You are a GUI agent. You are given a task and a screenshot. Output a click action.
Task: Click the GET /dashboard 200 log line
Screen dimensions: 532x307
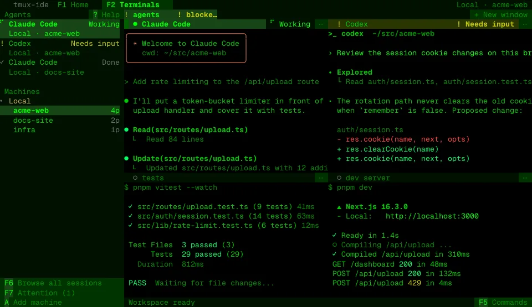point(390,264)
